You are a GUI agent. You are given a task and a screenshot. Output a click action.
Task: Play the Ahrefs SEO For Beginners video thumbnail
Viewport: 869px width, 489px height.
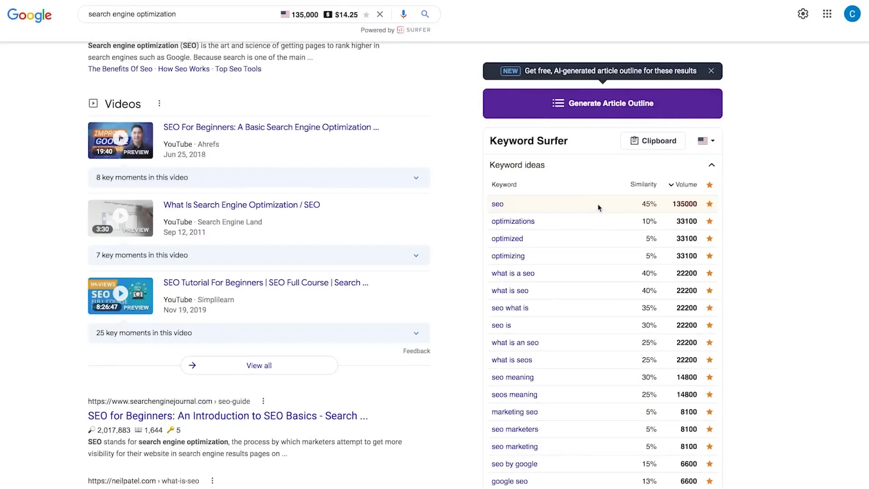(120, 140)
